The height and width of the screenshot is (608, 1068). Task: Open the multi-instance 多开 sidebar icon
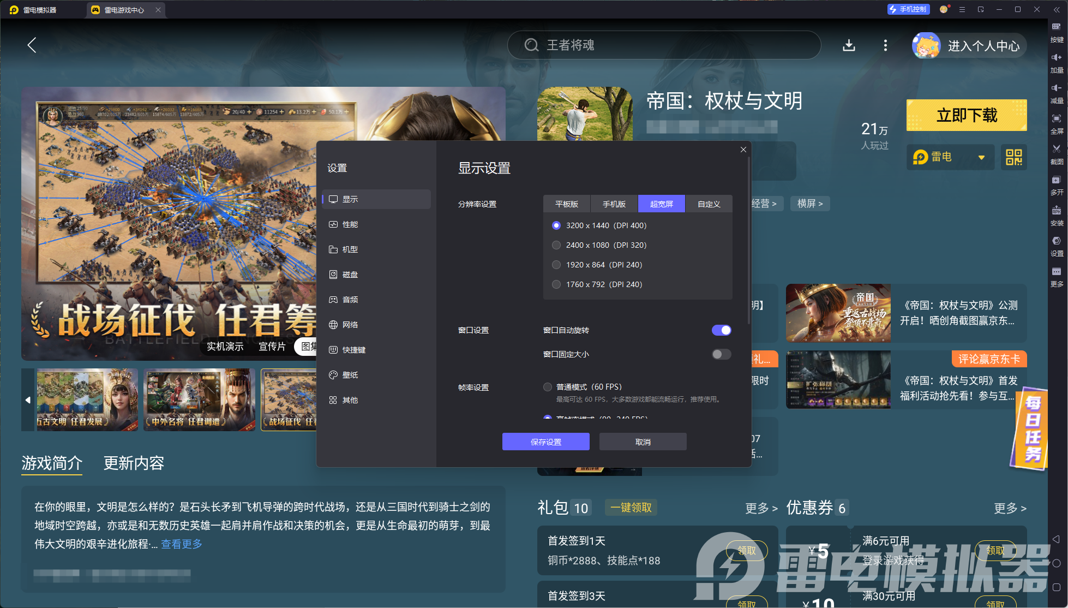[1057, 180]
